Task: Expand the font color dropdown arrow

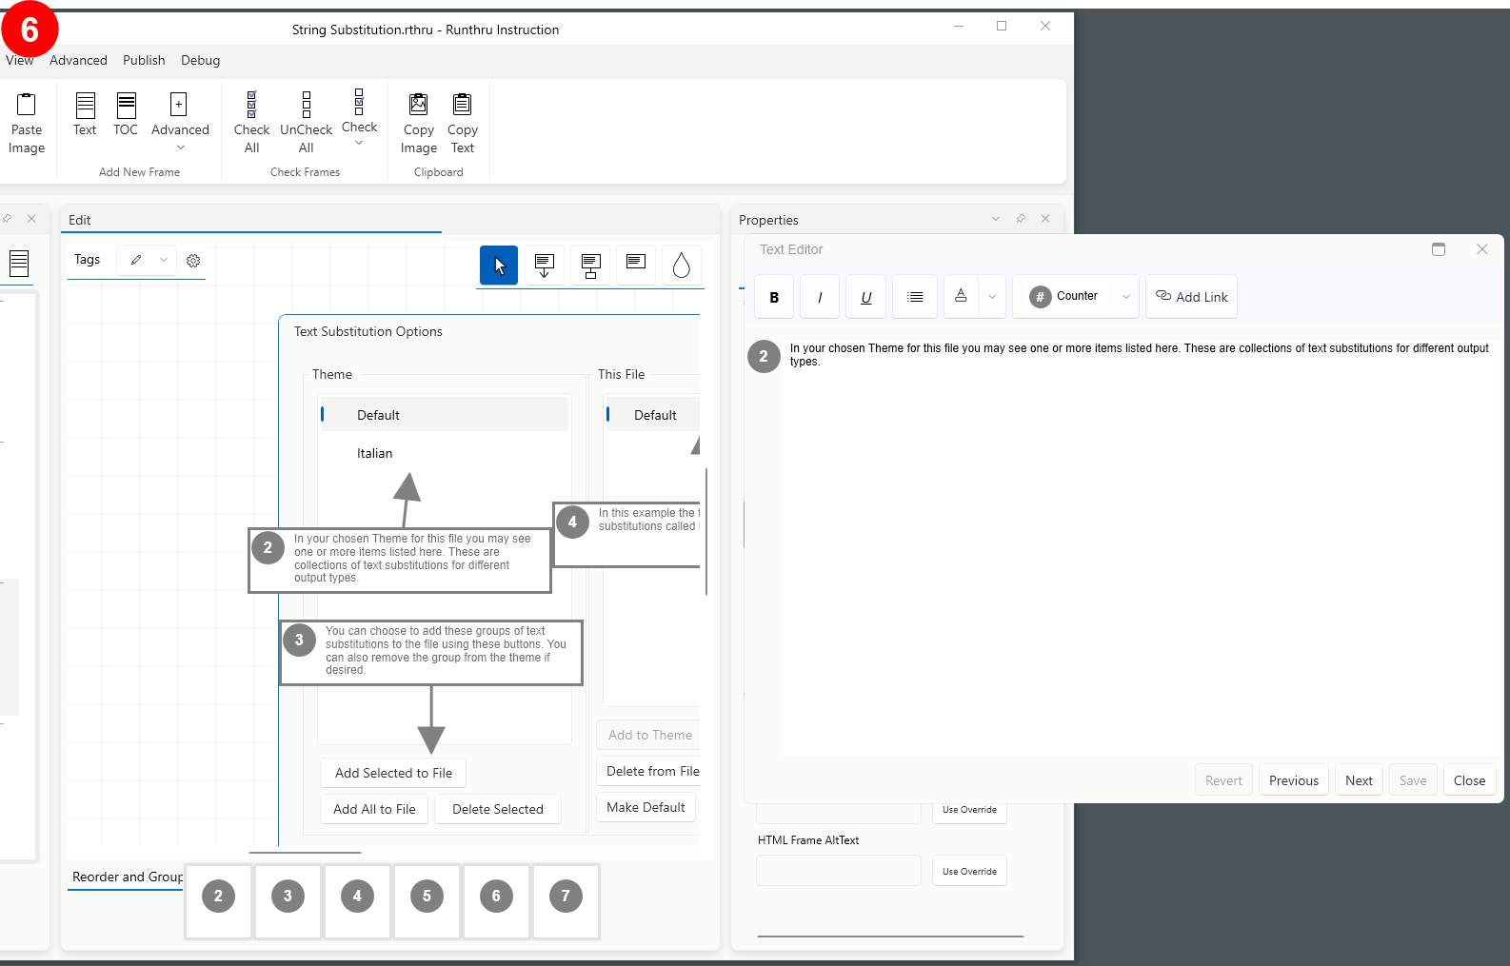Action: (992, 297)
